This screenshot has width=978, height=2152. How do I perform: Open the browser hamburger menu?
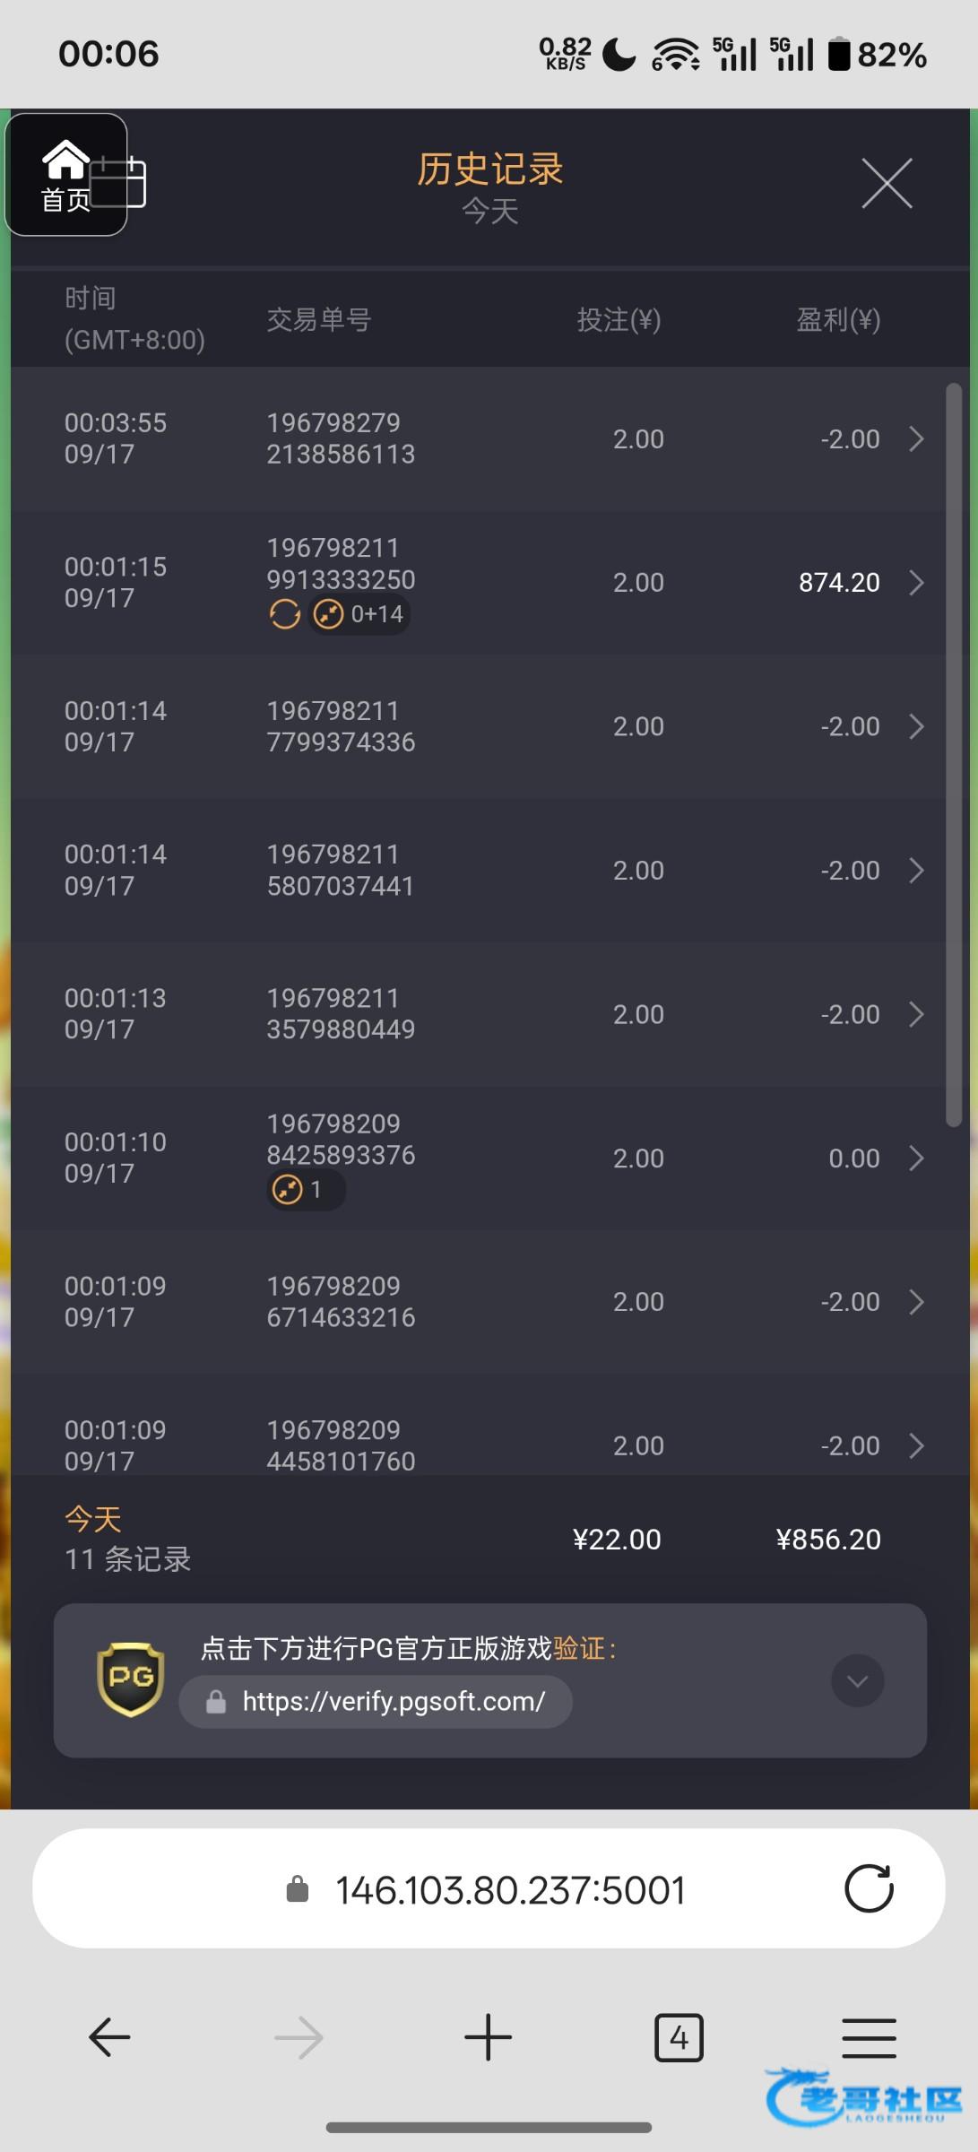tap(869, 2037)
